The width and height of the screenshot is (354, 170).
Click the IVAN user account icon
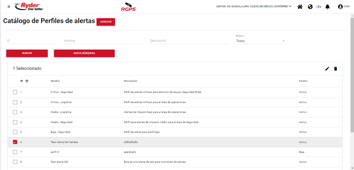click(x=340, y=7)
